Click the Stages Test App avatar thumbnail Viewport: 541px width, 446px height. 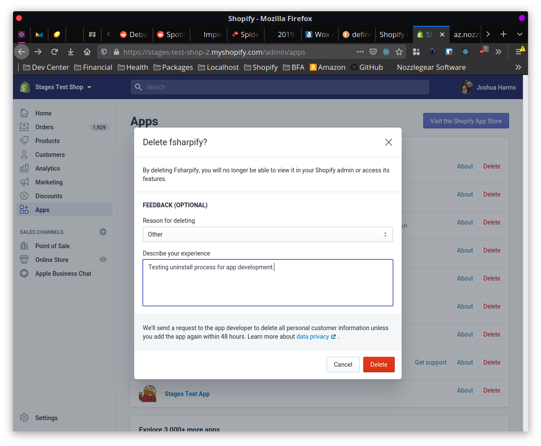(x=148, y=394)
